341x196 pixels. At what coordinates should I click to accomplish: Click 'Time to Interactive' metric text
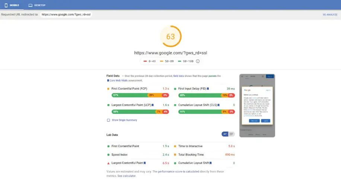point(190,146)
